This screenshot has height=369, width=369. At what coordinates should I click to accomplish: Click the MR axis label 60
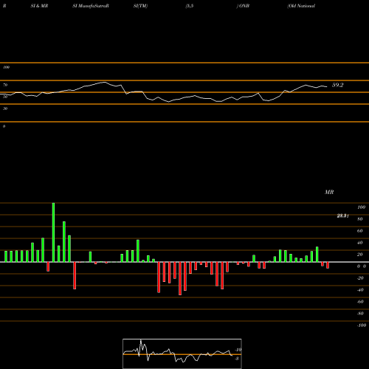pos(360,231)
